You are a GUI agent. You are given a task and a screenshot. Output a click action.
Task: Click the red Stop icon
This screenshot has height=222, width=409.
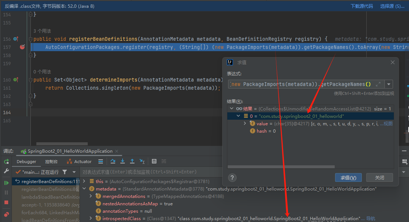tap(7, 202)
